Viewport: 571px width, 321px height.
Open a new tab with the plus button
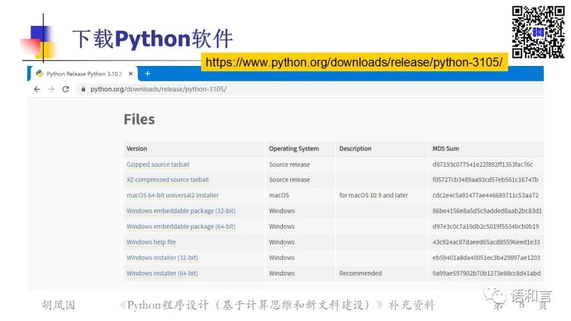pos(148,73)
